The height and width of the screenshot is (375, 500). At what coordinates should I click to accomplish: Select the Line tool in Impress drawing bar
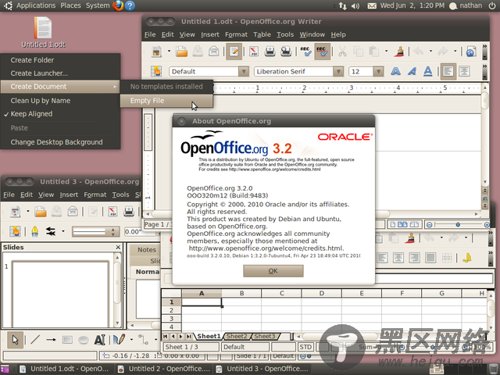click(34, 340)
